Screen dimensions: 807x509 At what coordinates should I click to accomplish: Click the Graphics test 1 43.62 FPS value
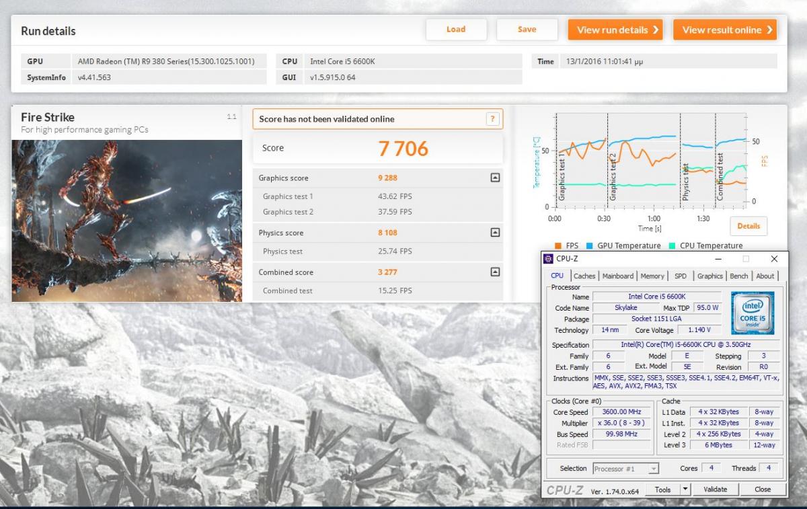click(x=395, y=196)
